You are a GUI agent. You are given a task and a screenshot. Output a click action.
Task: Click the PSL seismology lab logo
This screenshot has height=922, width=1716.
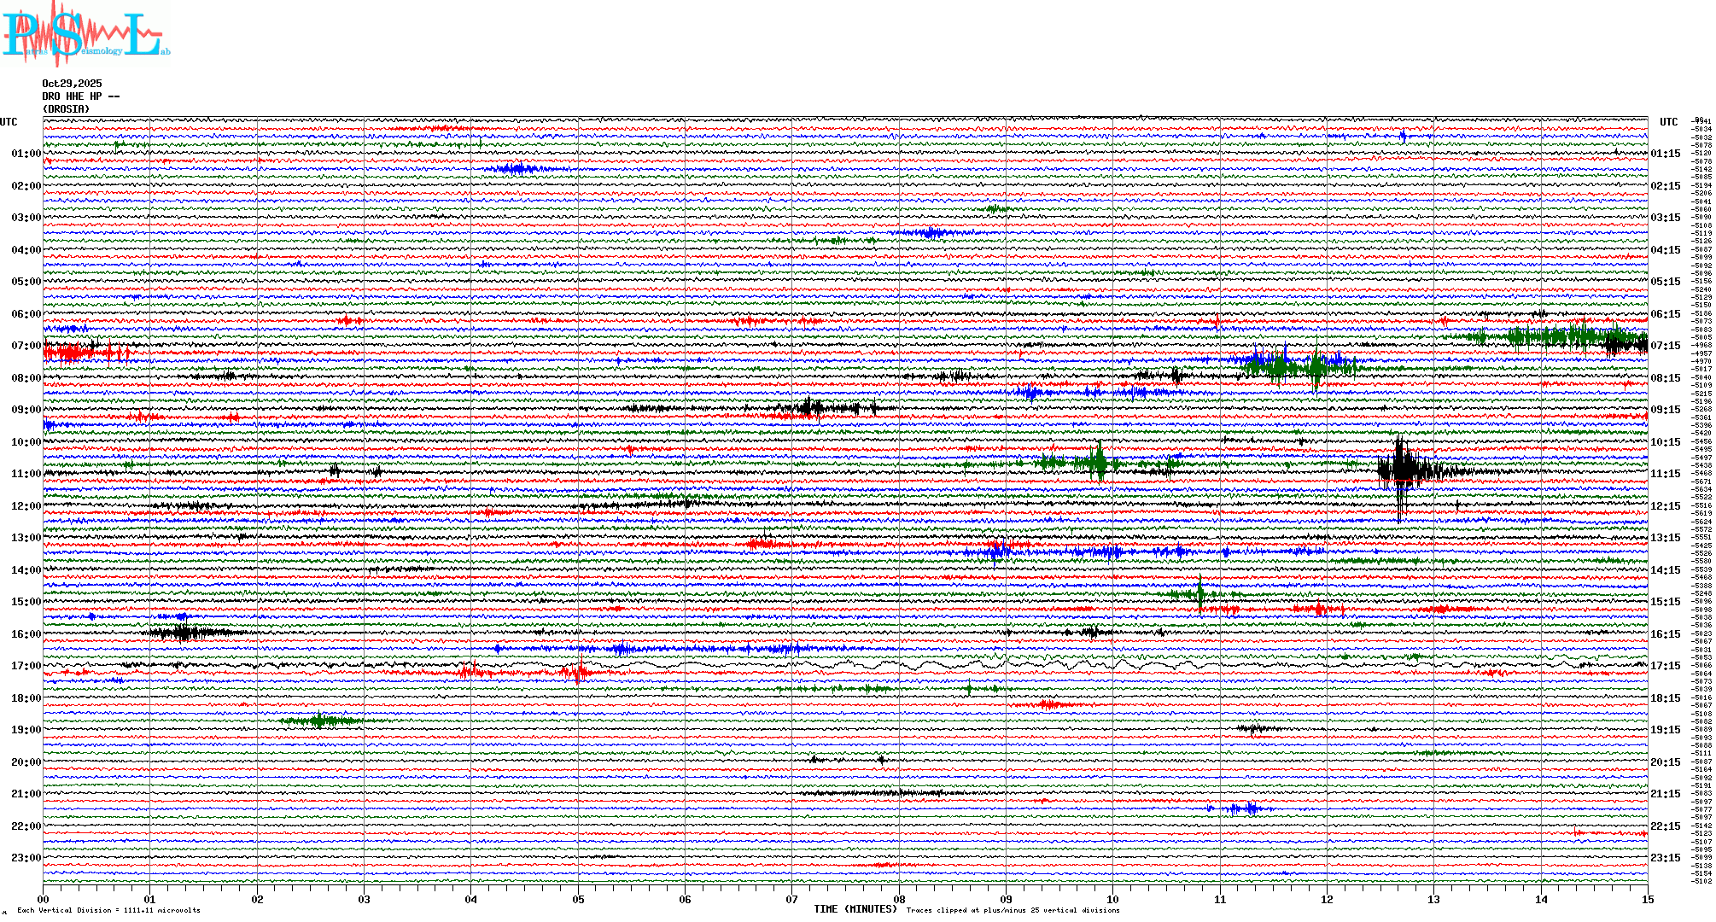tap(85, 34)
